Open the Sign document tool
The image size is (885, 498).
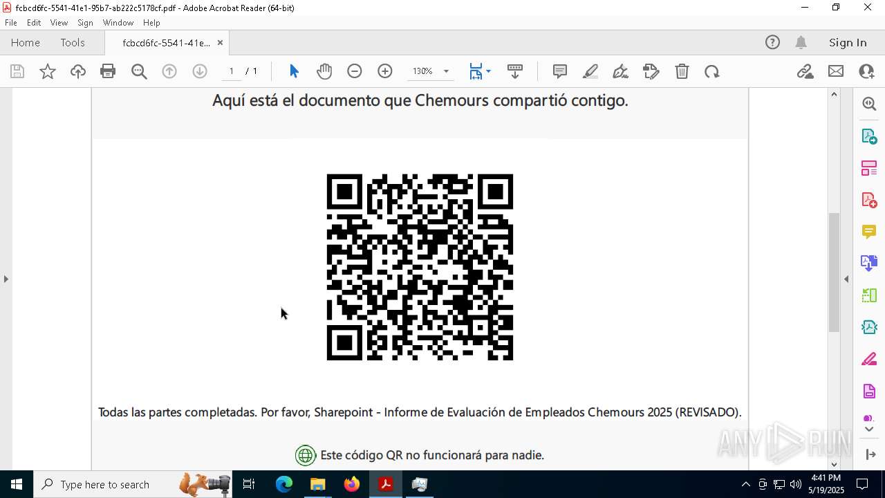[x=651, y=71]
